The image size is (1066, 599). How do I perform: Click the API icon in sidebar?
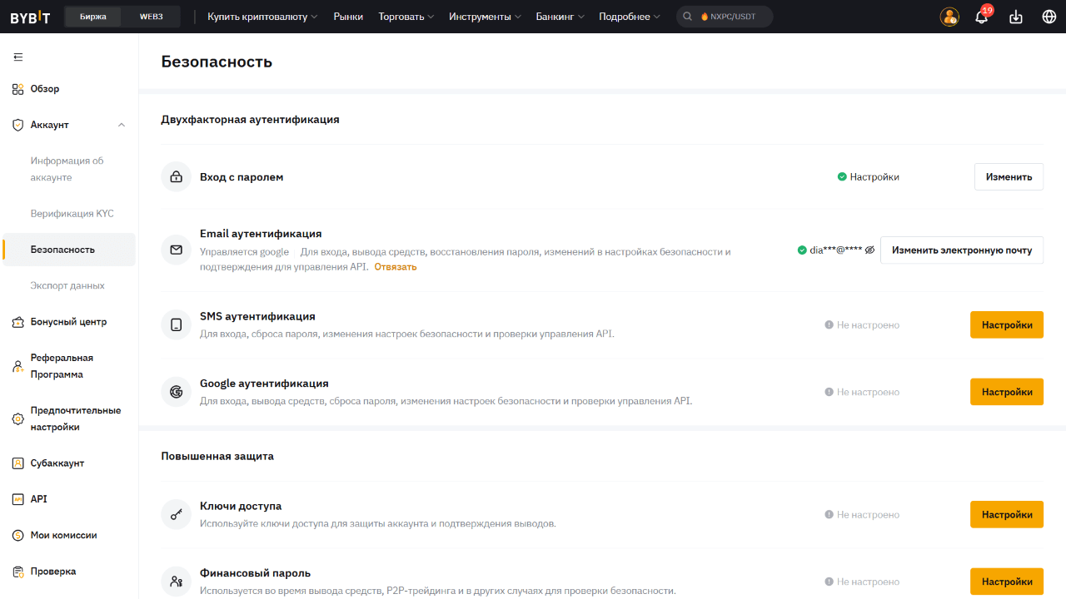click(x=17, y=499)
